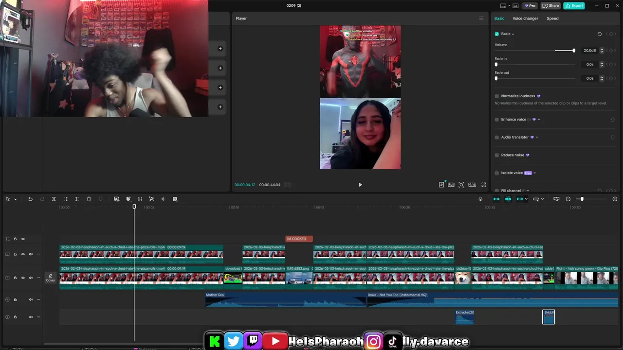The image size is (623, 350).
Task: Expand Enhance voice options
Action: tap(539, 120)
